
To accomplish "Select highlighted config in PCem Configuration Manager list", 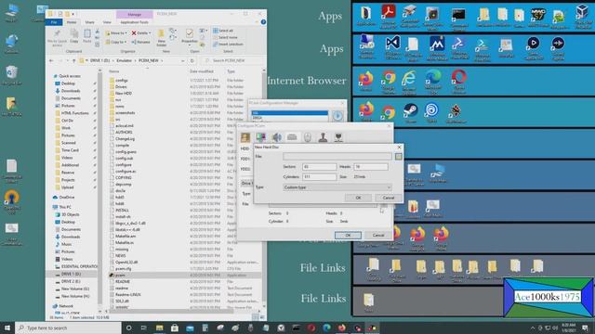I will tap(289, 113).
